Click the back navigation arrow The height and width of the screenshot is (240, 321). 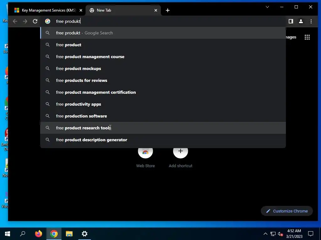(x=15, y=21)
